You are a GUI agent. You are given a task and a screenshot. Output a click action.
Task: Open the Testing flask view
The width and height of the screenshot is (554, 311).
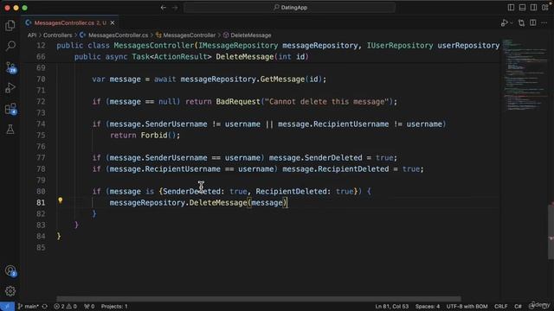10,129
